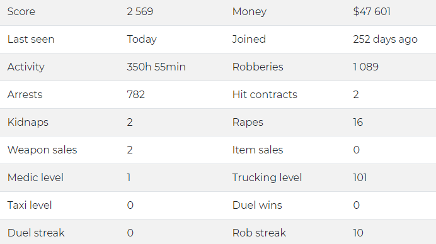Click the Duel wins label
The height and width of the screenshot is (244, 436).
tap(257, 206)
